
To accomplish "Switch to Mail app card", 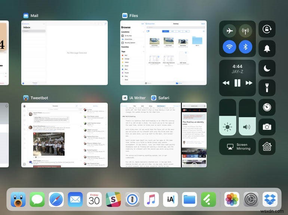I will pyautogui.click(x=64, y=53).
